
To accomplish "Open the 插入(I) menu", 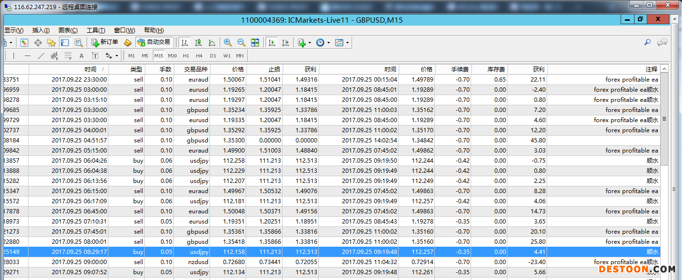I will (x=41, y=30).
